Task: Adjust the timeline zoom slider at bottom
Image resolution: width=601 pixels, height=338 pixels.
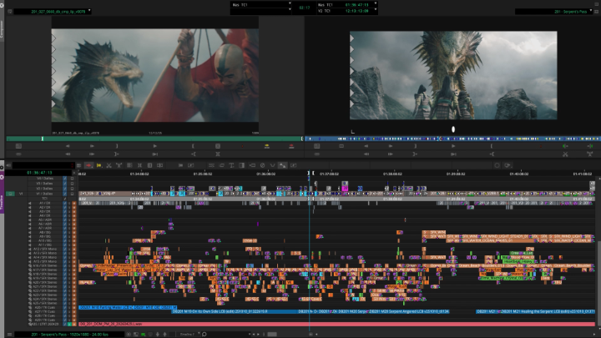Action: pyautogui.click(x=272, y=334)
